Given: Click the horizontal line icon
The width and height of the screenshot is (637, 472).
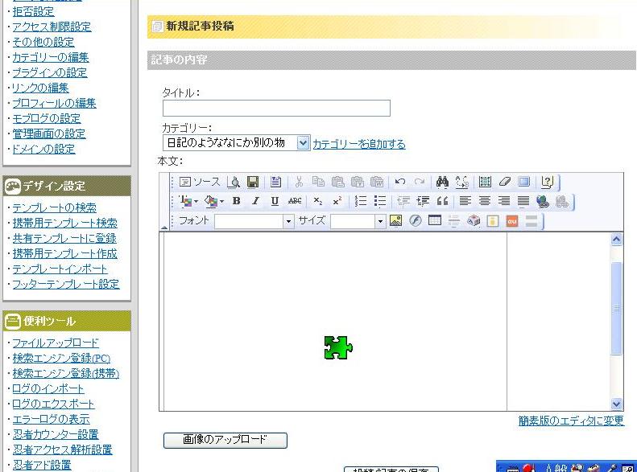Looking at the screenshot, I should click(454, 221).
